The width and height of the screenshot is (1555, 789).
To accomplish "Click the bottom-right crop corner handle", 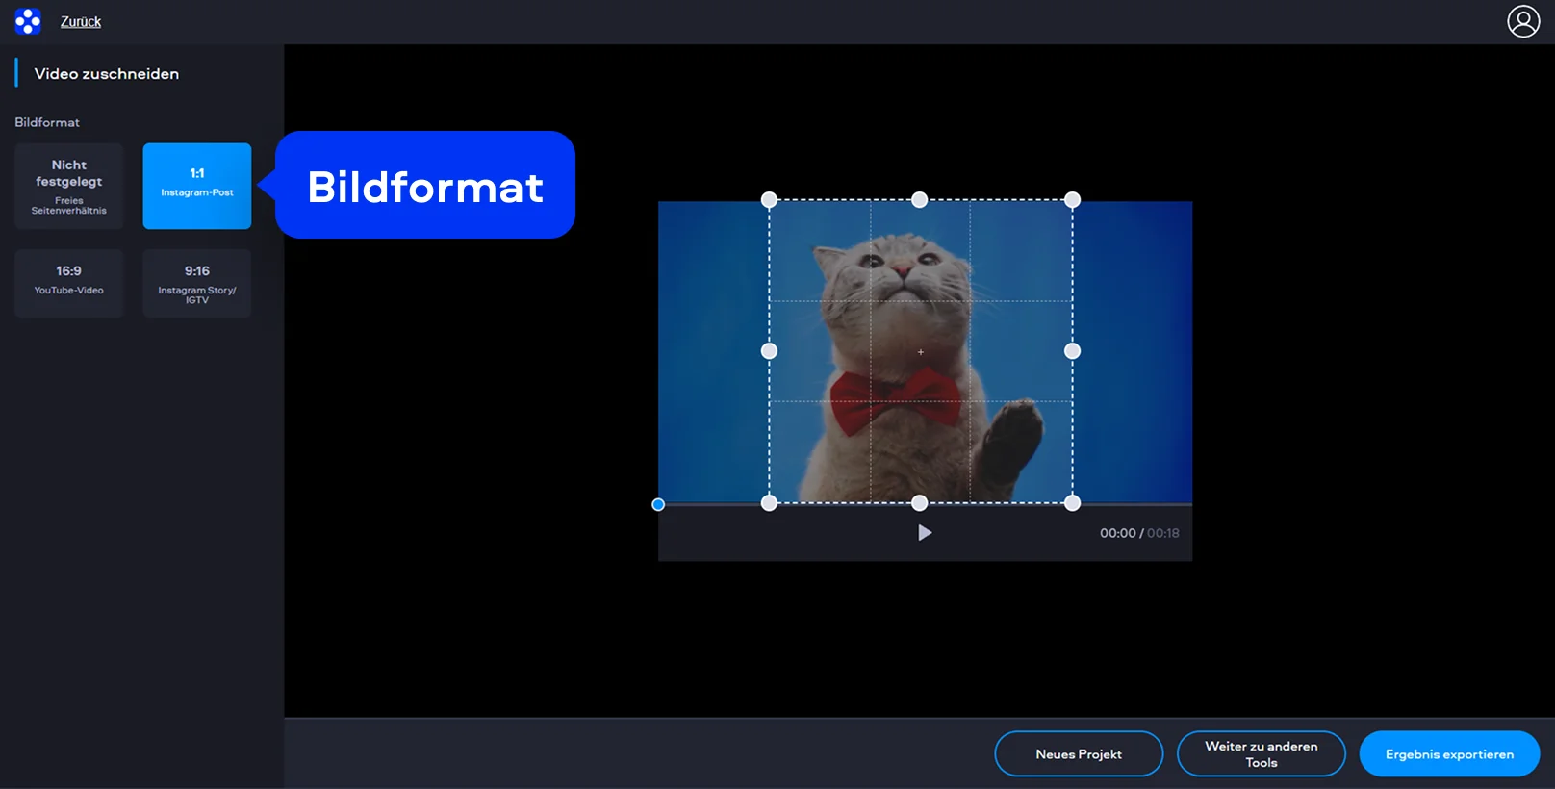I will pos(1072,502).
